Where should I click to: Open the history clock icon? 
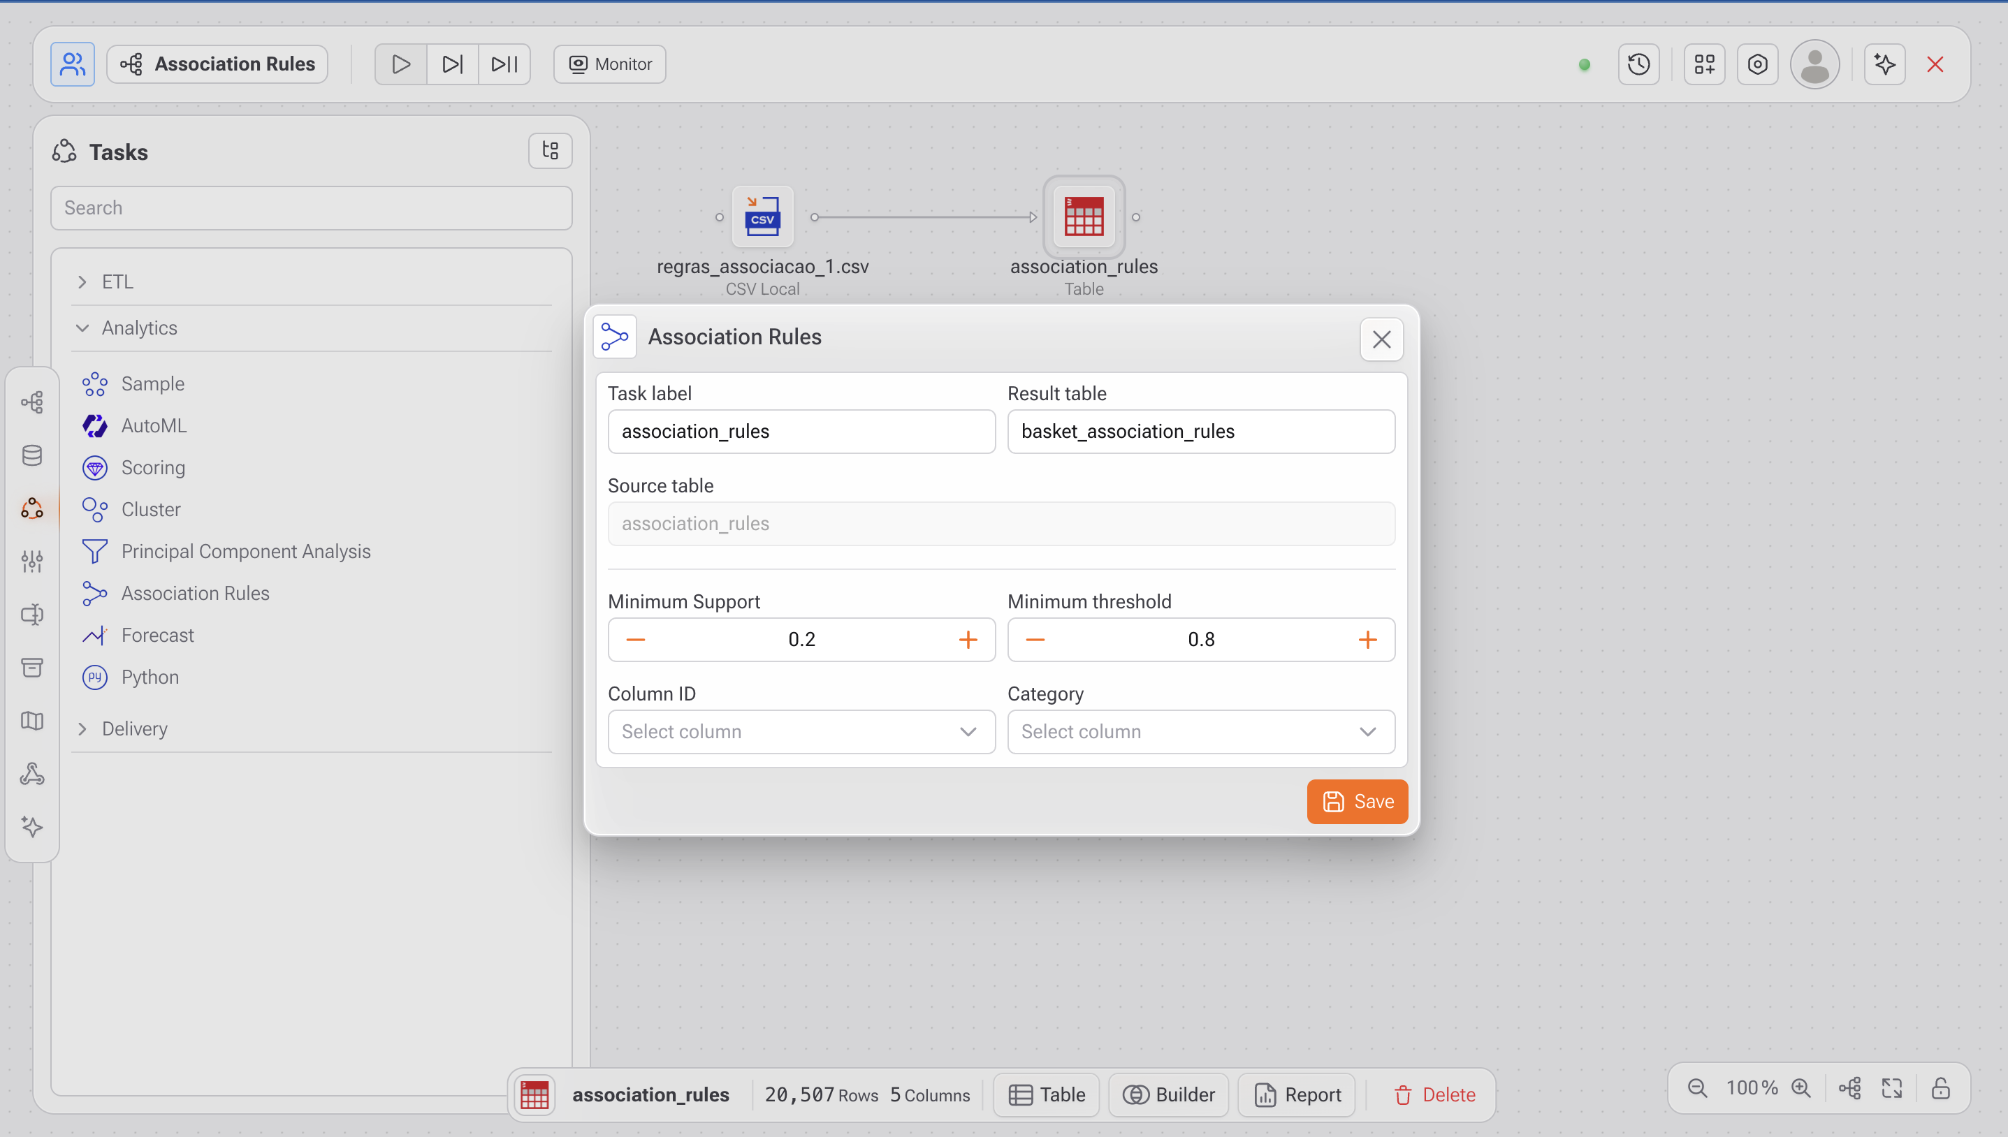tap(1638, 64)
